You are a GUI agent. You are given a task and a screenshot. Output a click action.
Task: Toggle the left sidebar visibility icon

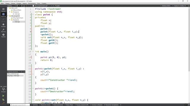[8, 105]
